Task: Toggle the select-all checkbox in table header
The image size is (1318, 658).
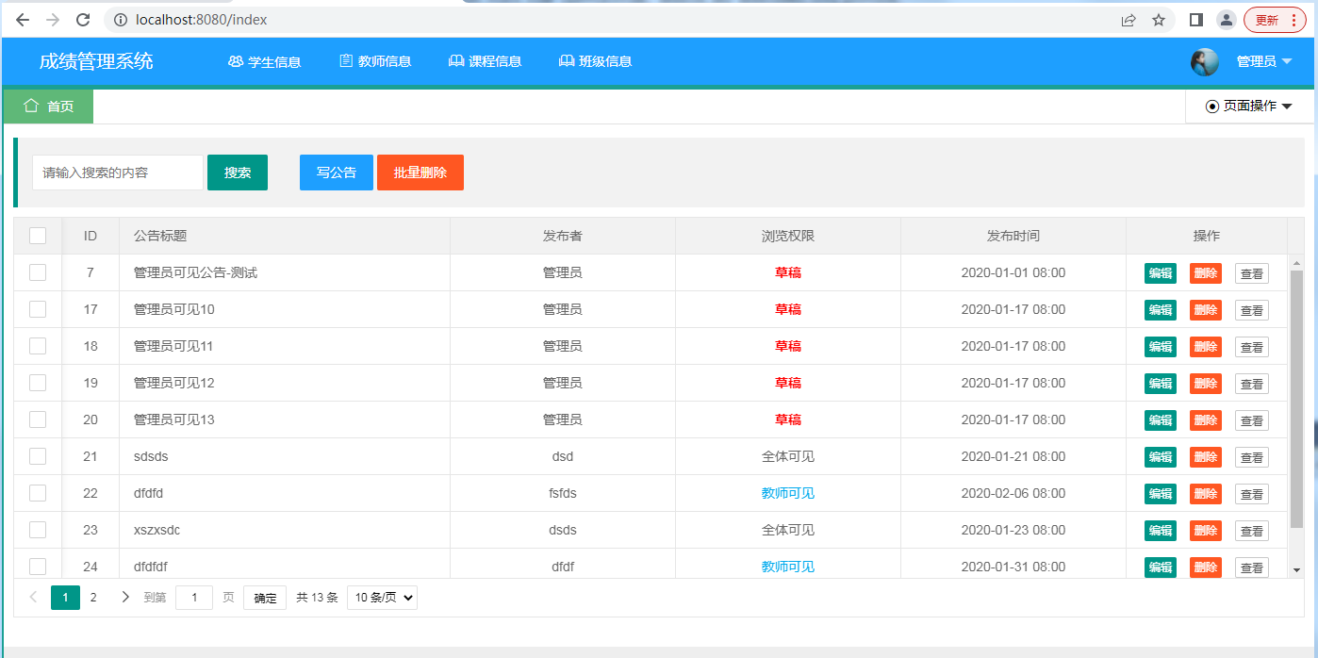Action: pos(38,236)
